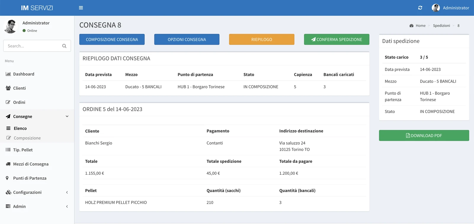Screen dimensions: 474x224
Task: Click the green Conferma Spedizione button
Action: pyautogui.click(x=337, y=39)
